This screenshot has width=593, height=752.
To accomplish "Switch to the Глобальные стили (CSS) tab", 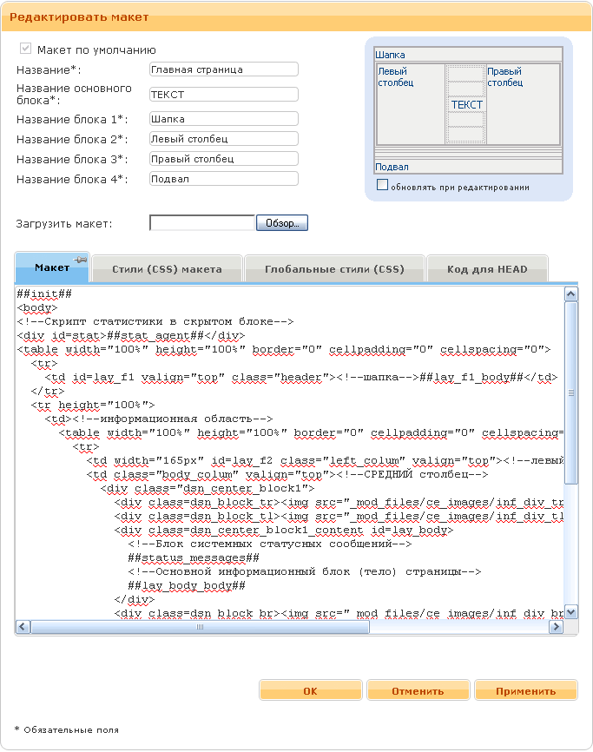I will 334,269.
